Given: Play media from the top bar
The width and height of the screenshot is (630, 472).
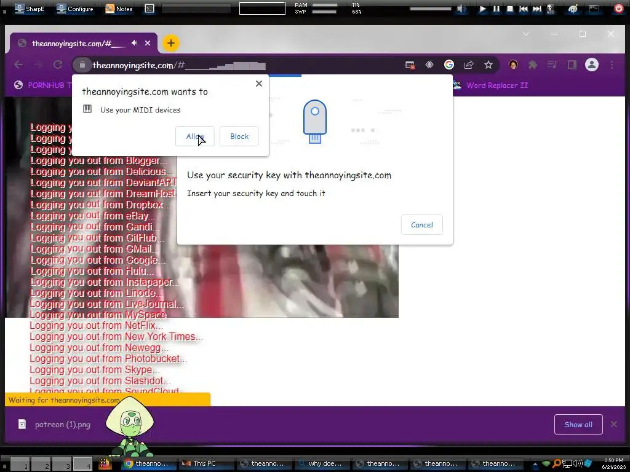Looking at the screenshot, I should point(482,9).
